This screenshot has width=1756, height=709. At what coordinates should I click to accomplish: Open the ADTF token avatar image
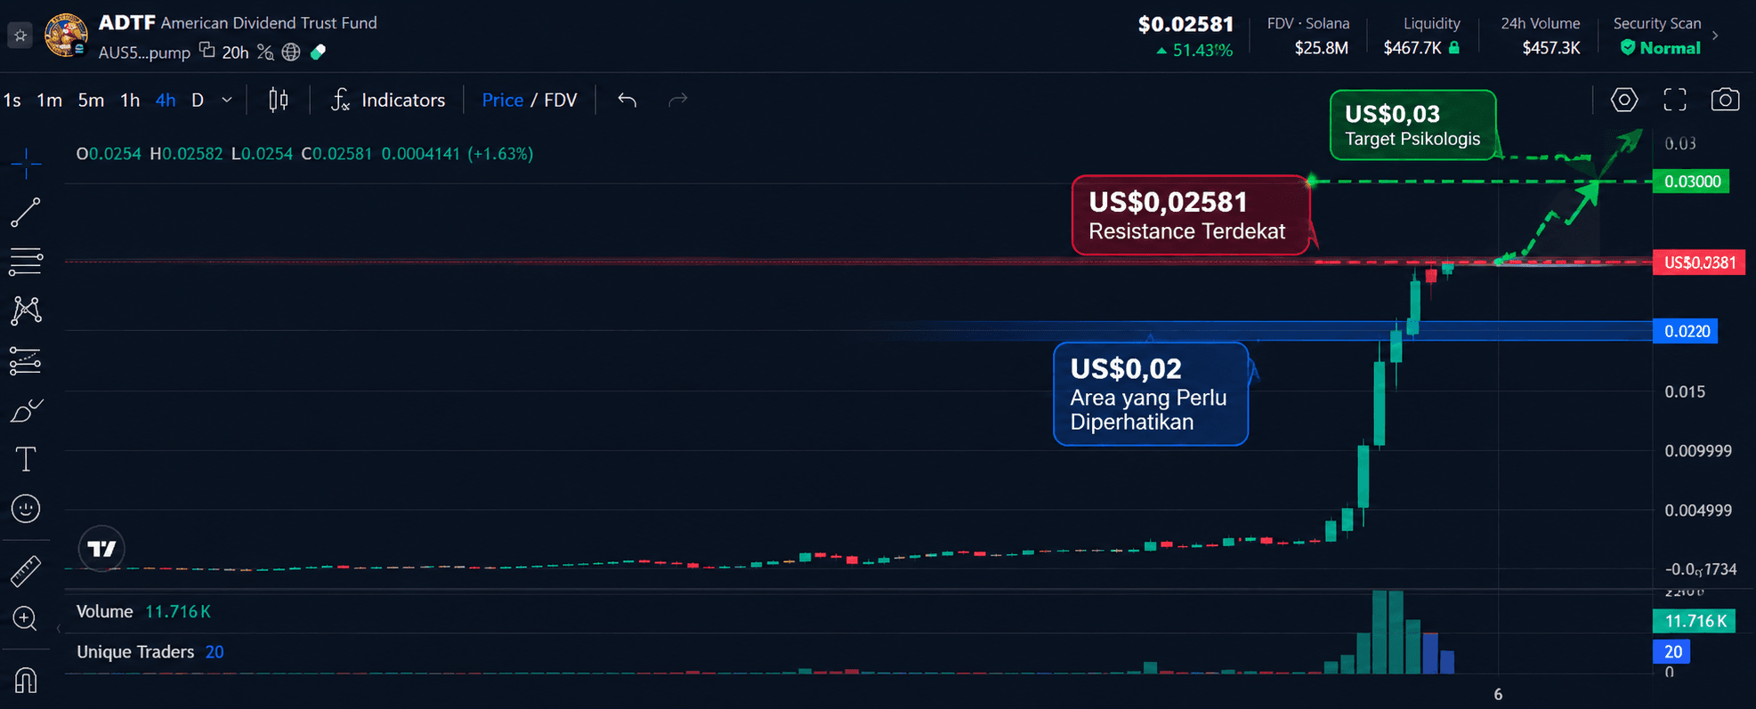tap(65, 35)
